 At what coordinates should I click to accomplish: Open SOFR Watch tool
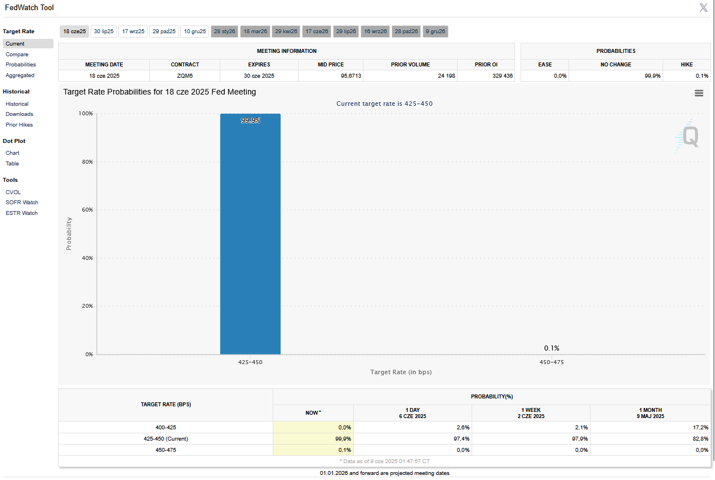pos(22,203)
